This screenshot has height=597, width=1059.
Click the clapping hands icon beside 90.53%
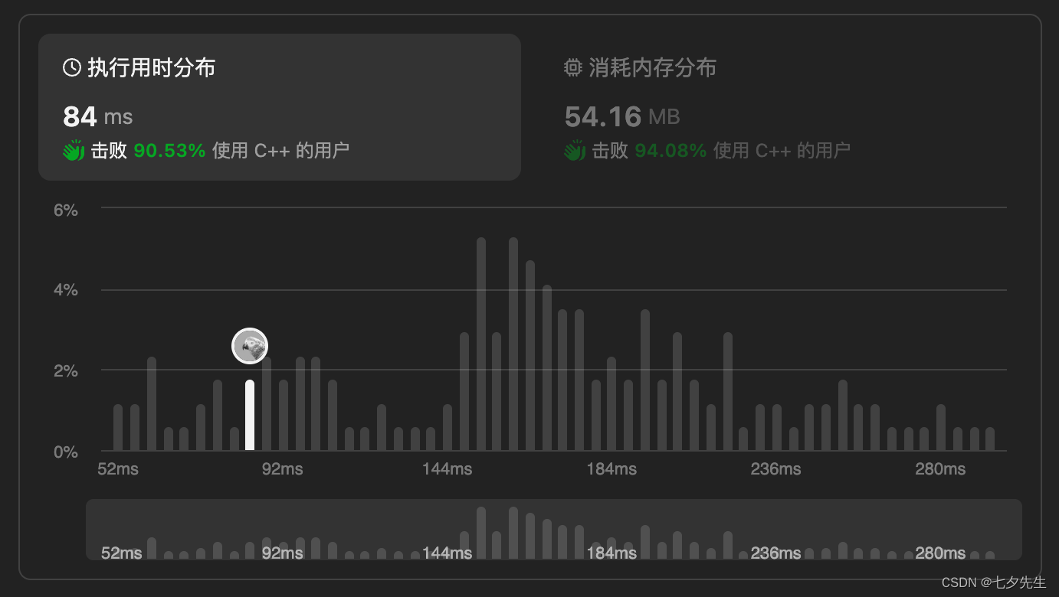pyautogui.click(x=74, y=150)
